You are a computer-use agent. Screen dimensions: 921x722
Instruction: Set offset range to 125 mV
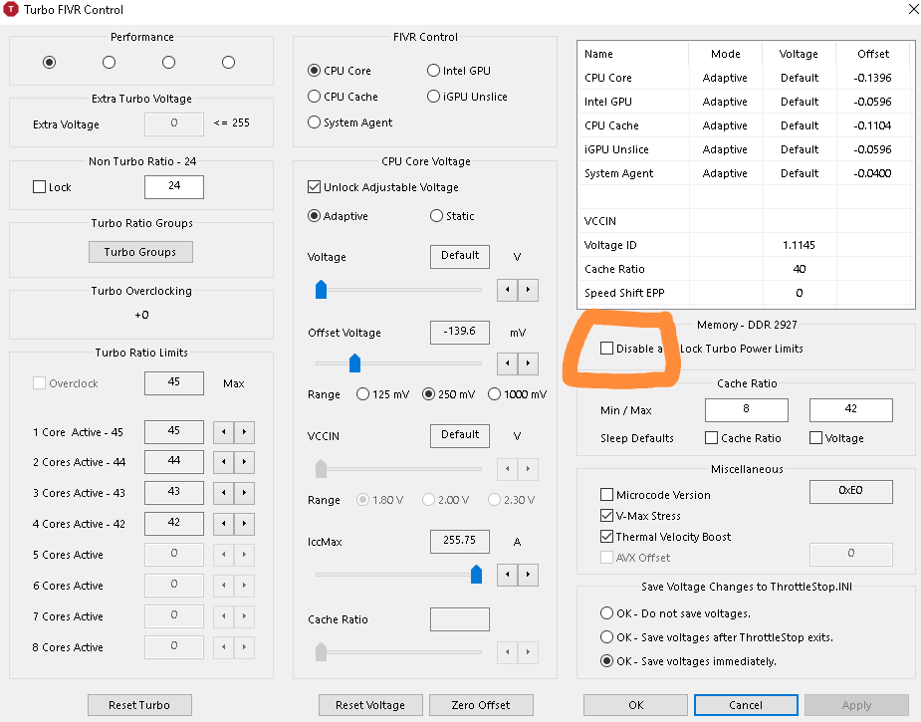point(382,394)
